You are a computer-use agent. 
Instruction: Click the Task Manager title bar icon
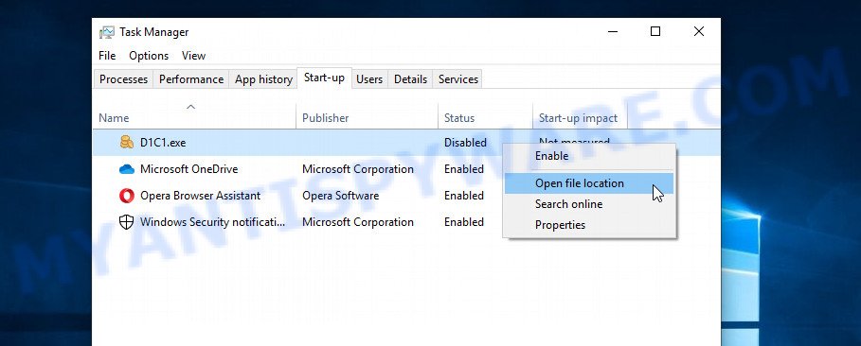(106, 32)
